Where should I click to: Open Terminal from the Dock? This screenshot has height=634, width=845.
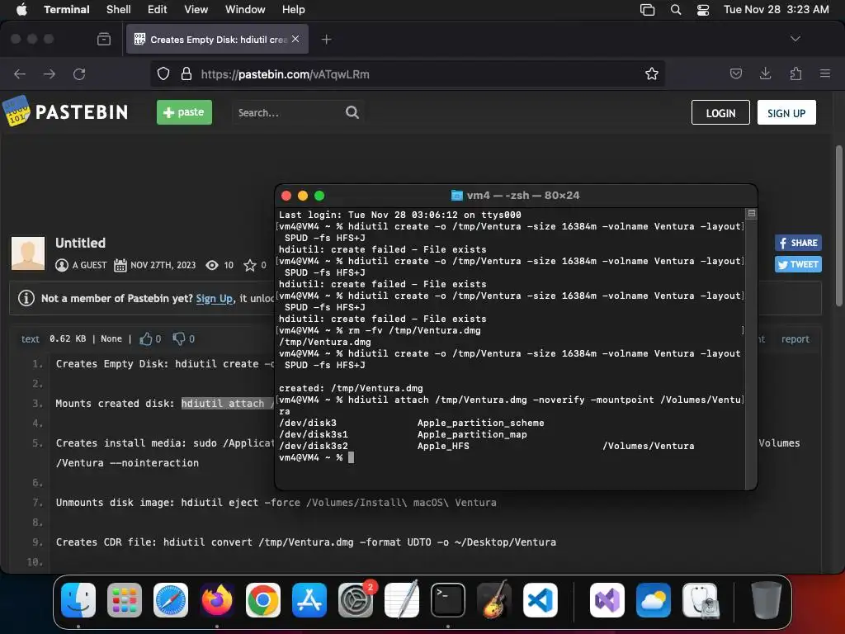448,599
